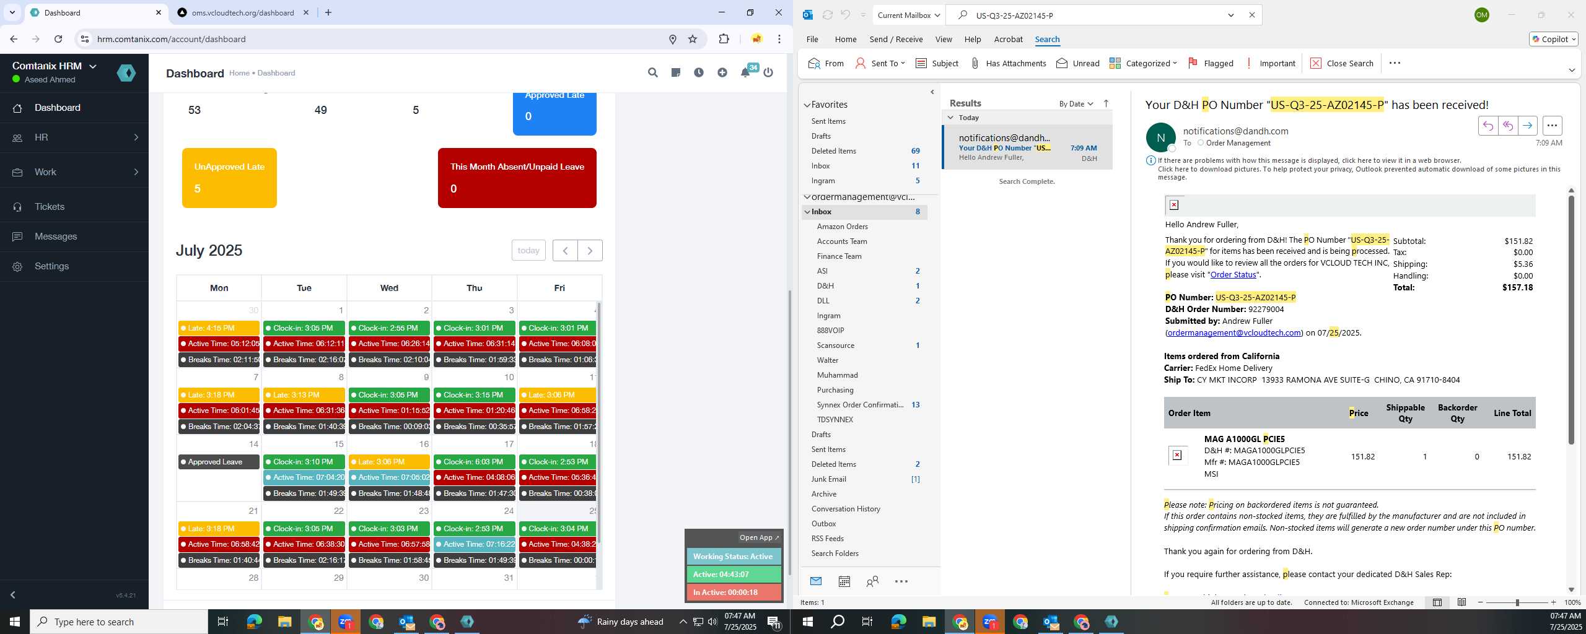This screenshot has width=1586, height=634.
Task: Open Messages in HRM sidebar
Action: pos(74,237)
